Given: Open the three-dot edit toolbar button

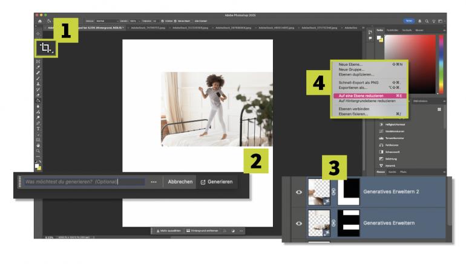Looking at the screenshot, I should 38,156.
